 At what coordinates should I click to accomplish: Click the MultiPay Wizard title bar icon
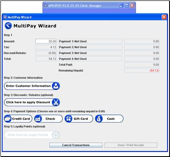5,17
